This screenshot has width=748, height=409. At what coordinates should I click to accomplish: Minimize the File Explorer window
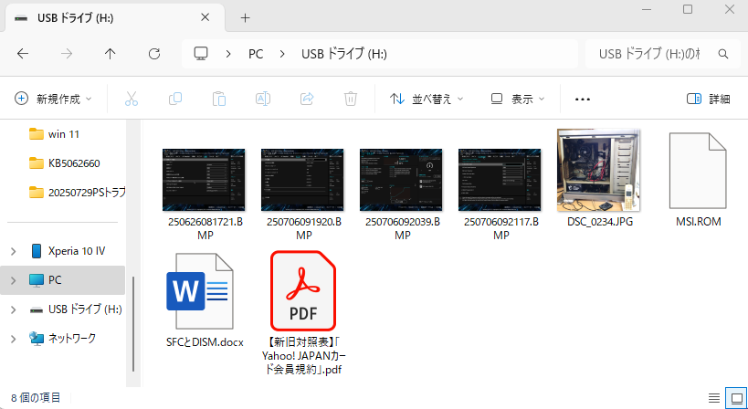point(647,9)
